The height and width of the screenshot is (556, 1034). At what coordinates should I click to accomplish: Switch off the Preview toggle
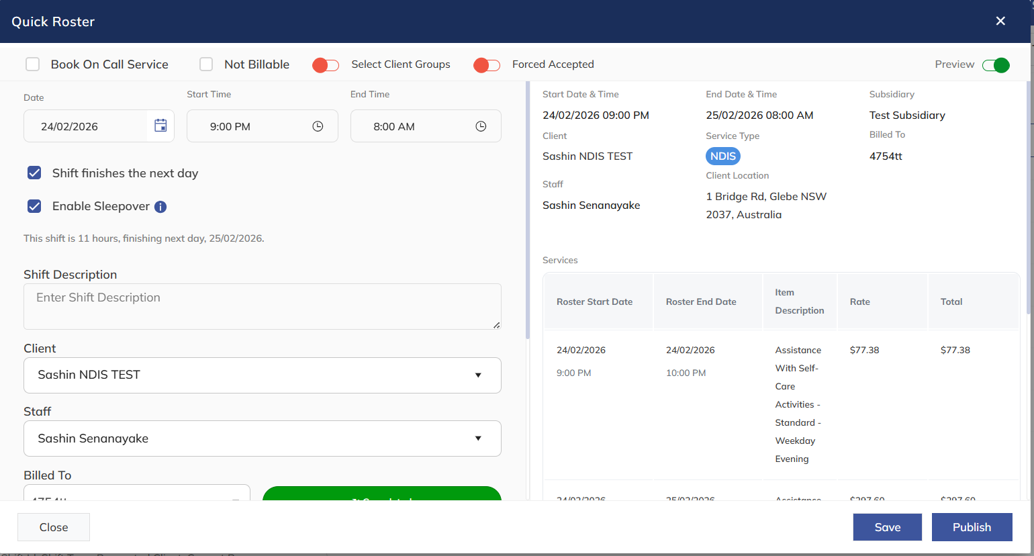point(995,65)
